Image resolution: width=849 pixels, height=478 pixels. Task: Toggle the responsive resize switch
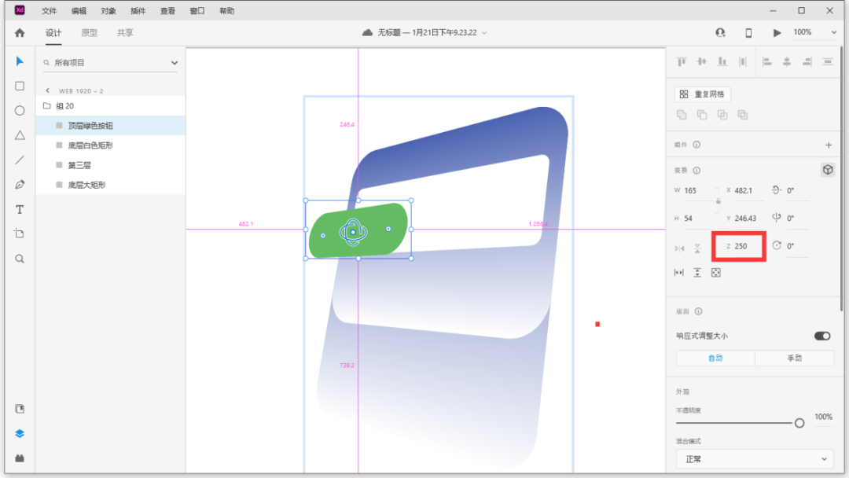tap(822, 336)
